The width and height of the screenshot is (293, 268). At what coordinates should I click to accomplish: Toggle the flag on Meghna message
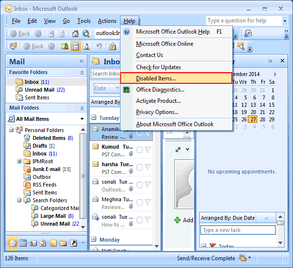(x=148, y=202)
